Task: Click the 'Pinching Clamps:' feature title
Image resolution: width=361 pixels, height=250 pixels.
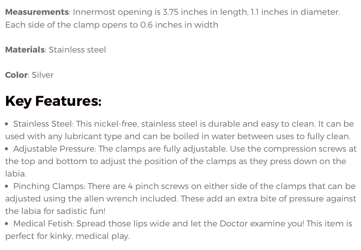Action: 49,186
